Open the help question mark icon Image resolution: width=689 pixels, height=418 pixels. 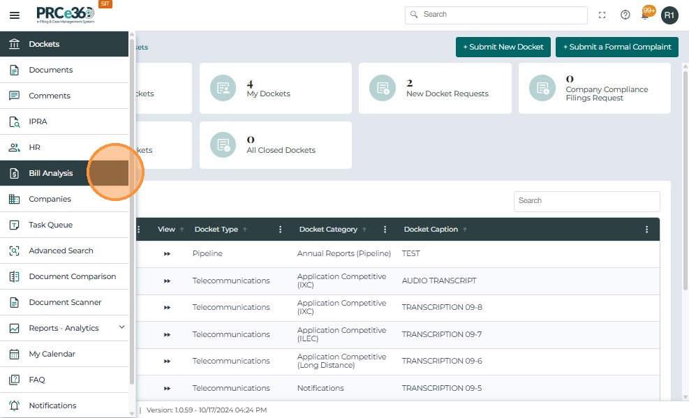point(625,15)
